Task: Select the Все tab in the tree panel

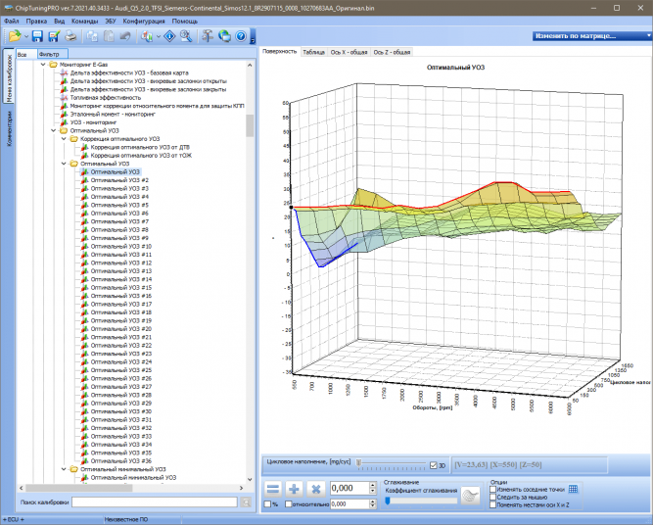Action: click(25, 54)
